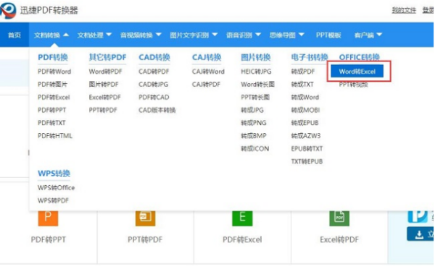Screen dimensions: 435x269
Task: Click the blue download button at right
Action: click(x=420, y=234)
